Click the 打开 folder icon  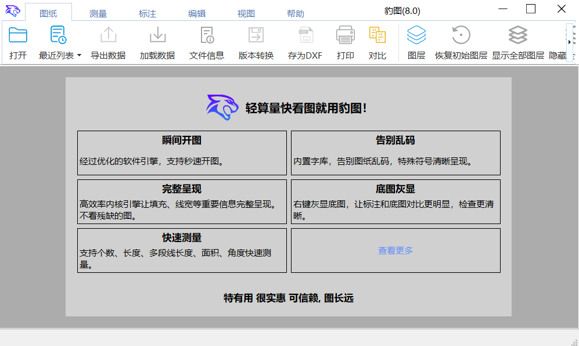click(x=18, y=35)
